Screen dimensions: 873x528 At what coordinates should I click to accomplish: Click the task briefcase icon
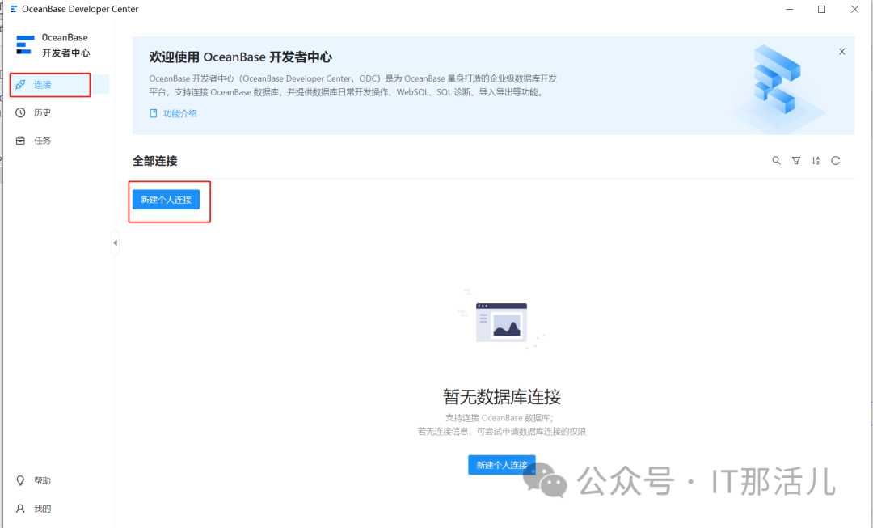coord(20,141)
